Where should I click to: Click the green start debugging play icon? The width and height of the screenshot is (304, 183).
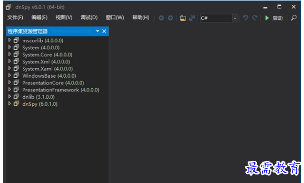[x=267, y=18]
